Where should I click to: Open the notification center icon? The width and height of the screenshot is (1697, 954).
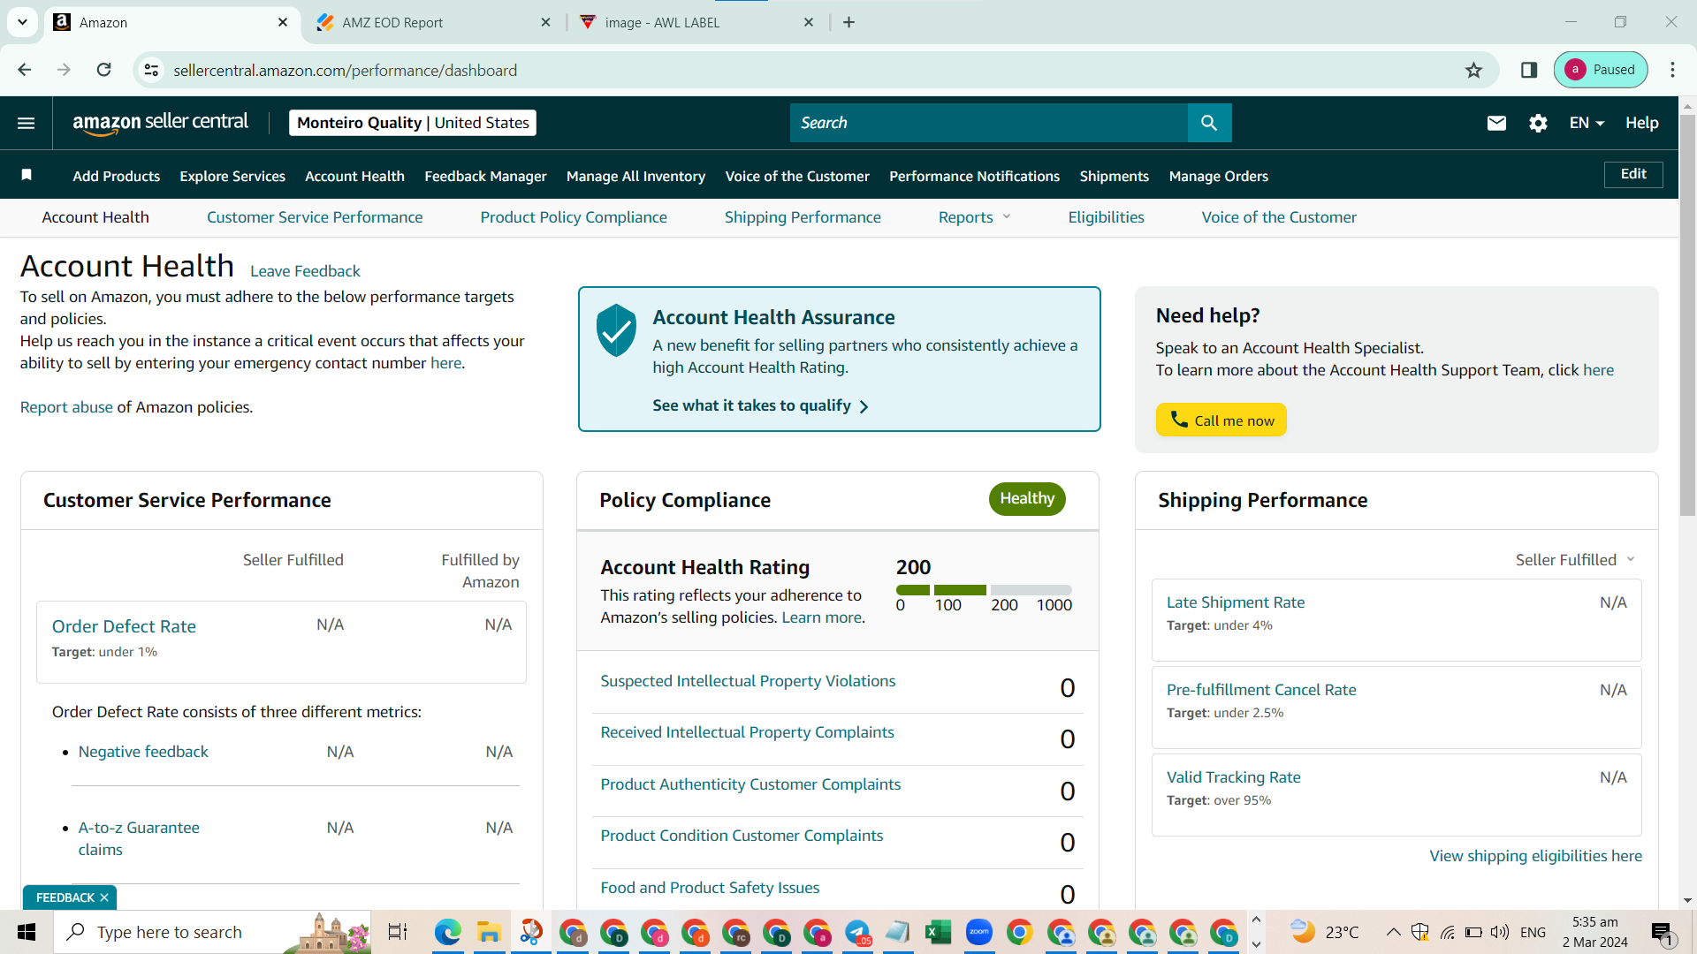click(1662, 932)
